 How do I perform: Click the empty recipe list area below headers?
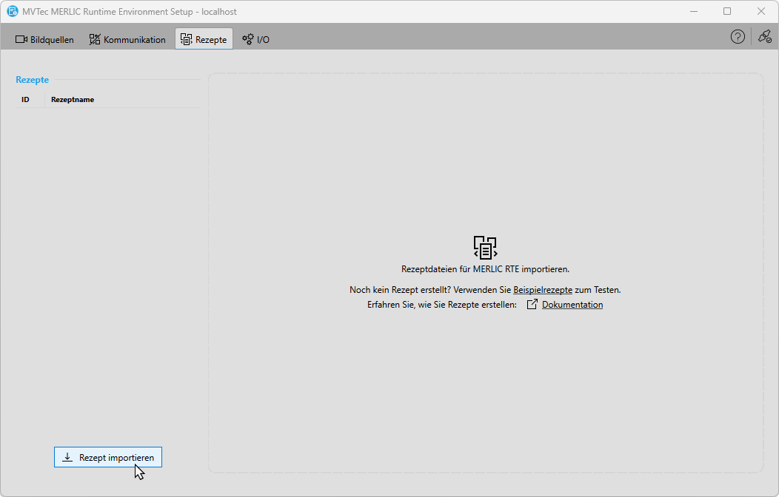[108, 259]
